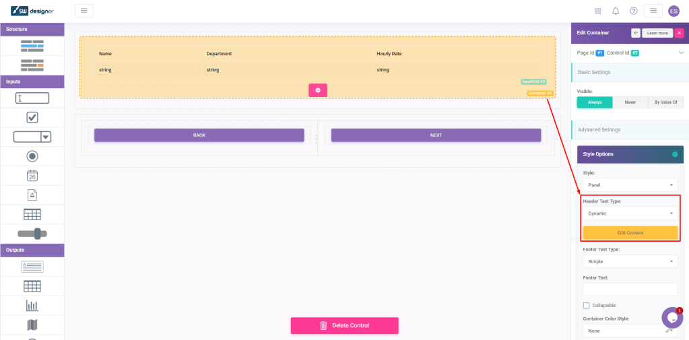Select the file upload input icon

[x=32, y=195]
